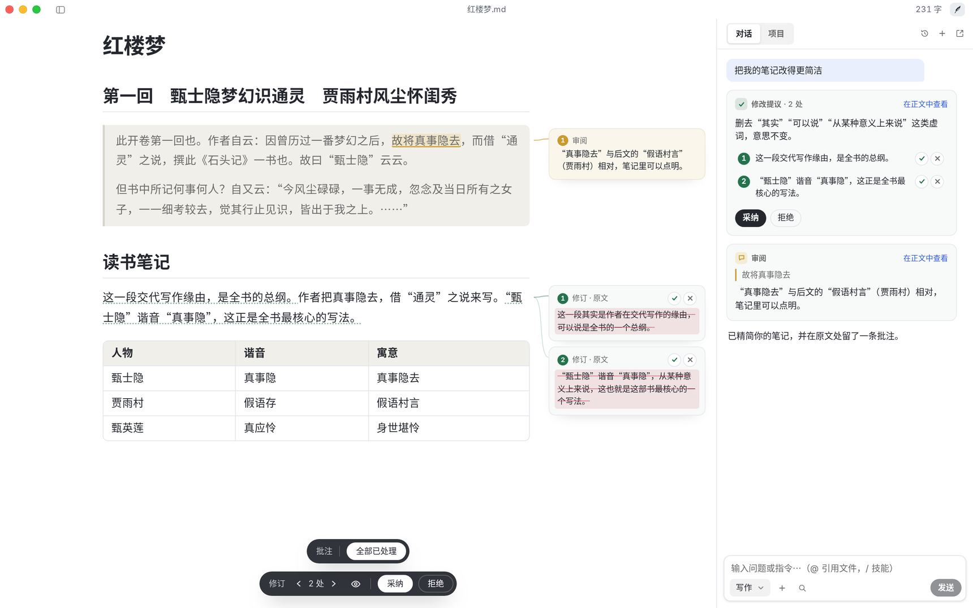973x608 pixels.
Task: Switch to the 对话 tab
Action: point(744,34)
